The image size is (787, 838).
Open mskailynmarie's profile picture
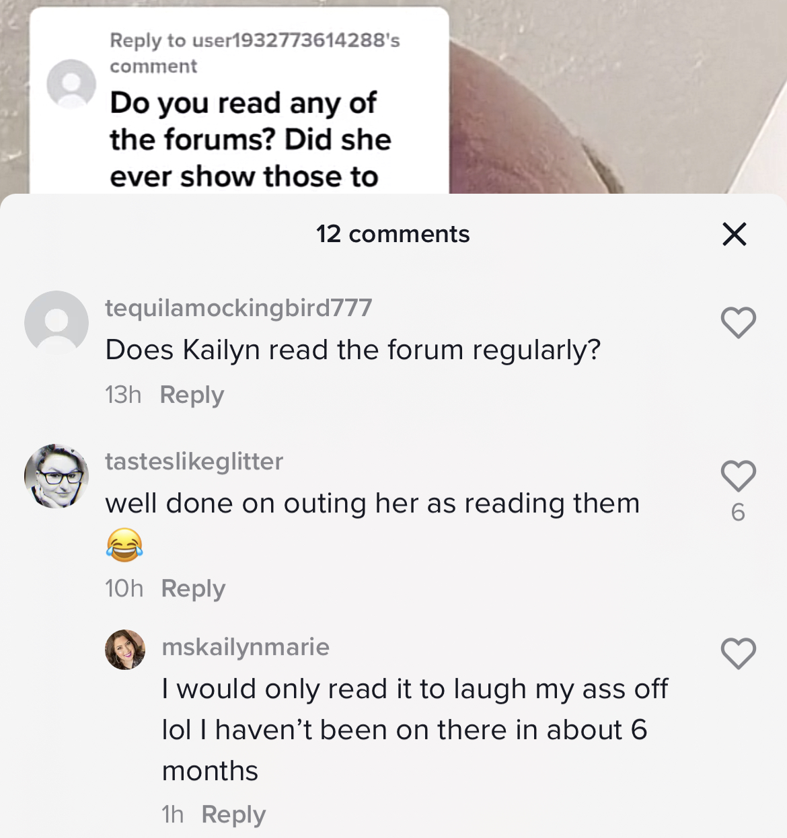point(125,650)
